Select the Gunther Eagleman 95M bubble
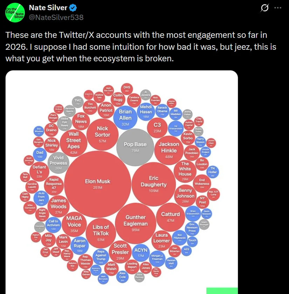 click(x=136, y=223)
